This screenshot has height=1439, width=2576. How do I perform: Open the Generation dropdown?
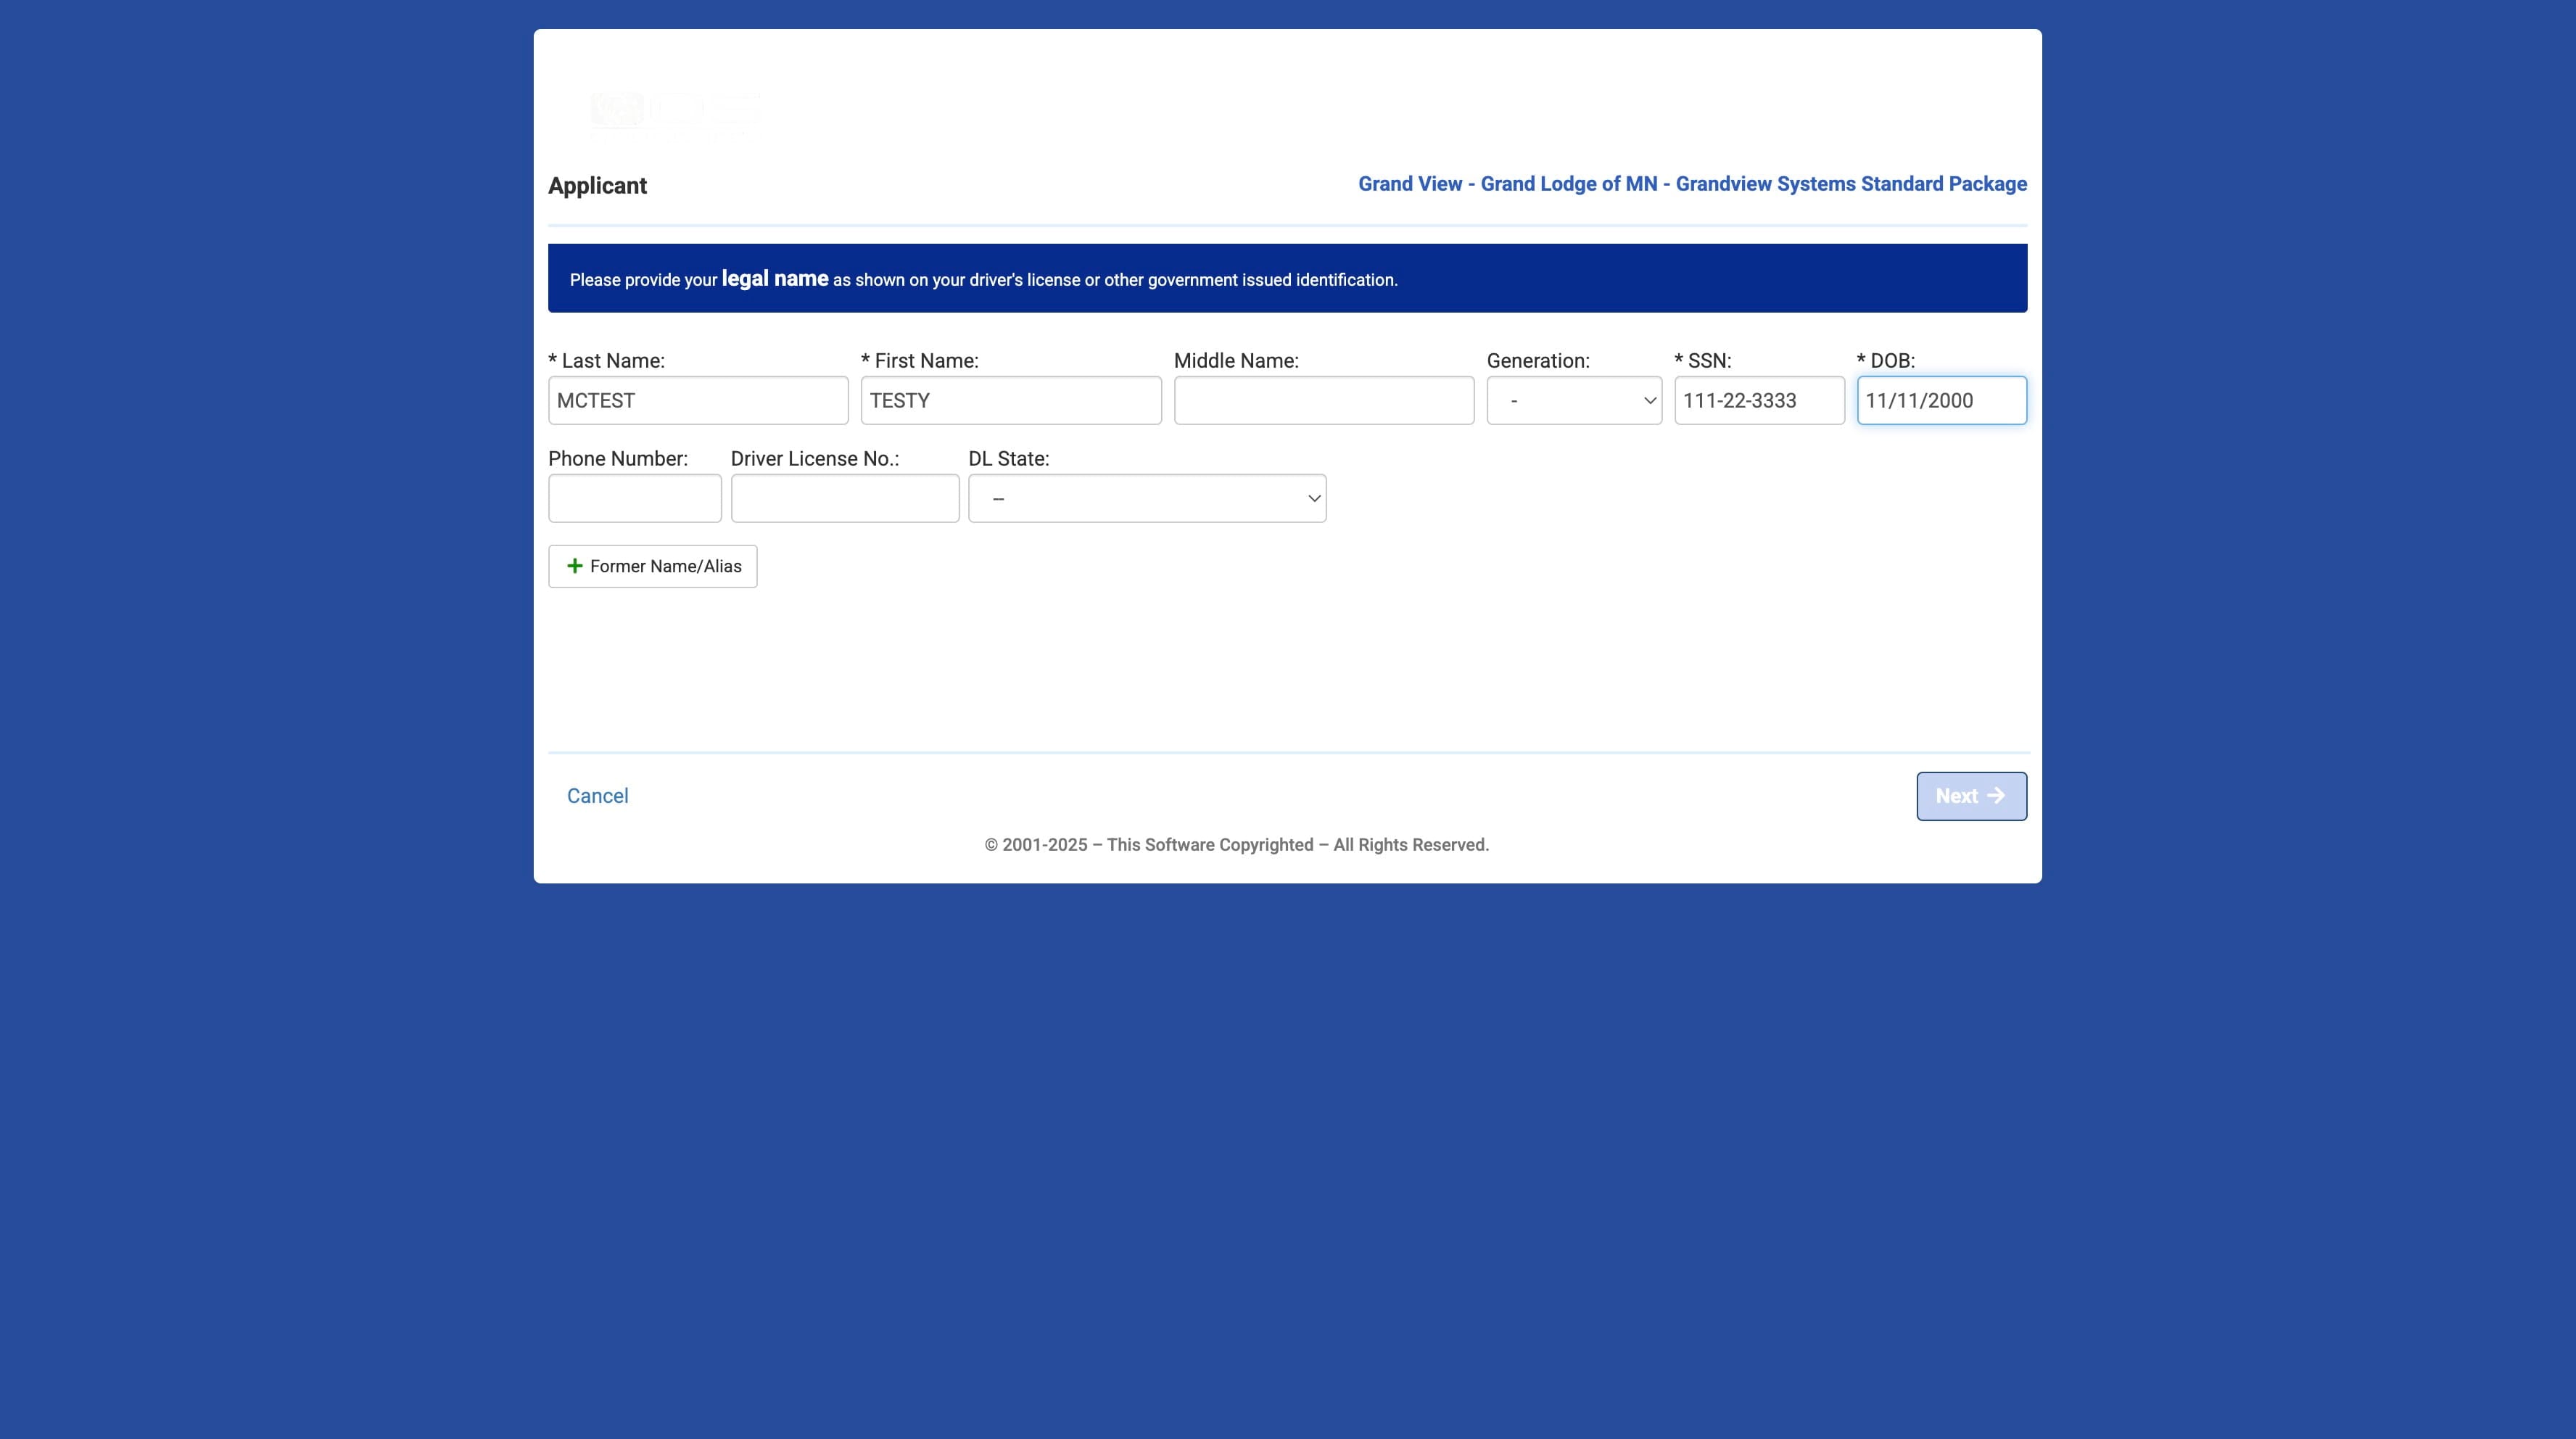(x=1574, y=400)
